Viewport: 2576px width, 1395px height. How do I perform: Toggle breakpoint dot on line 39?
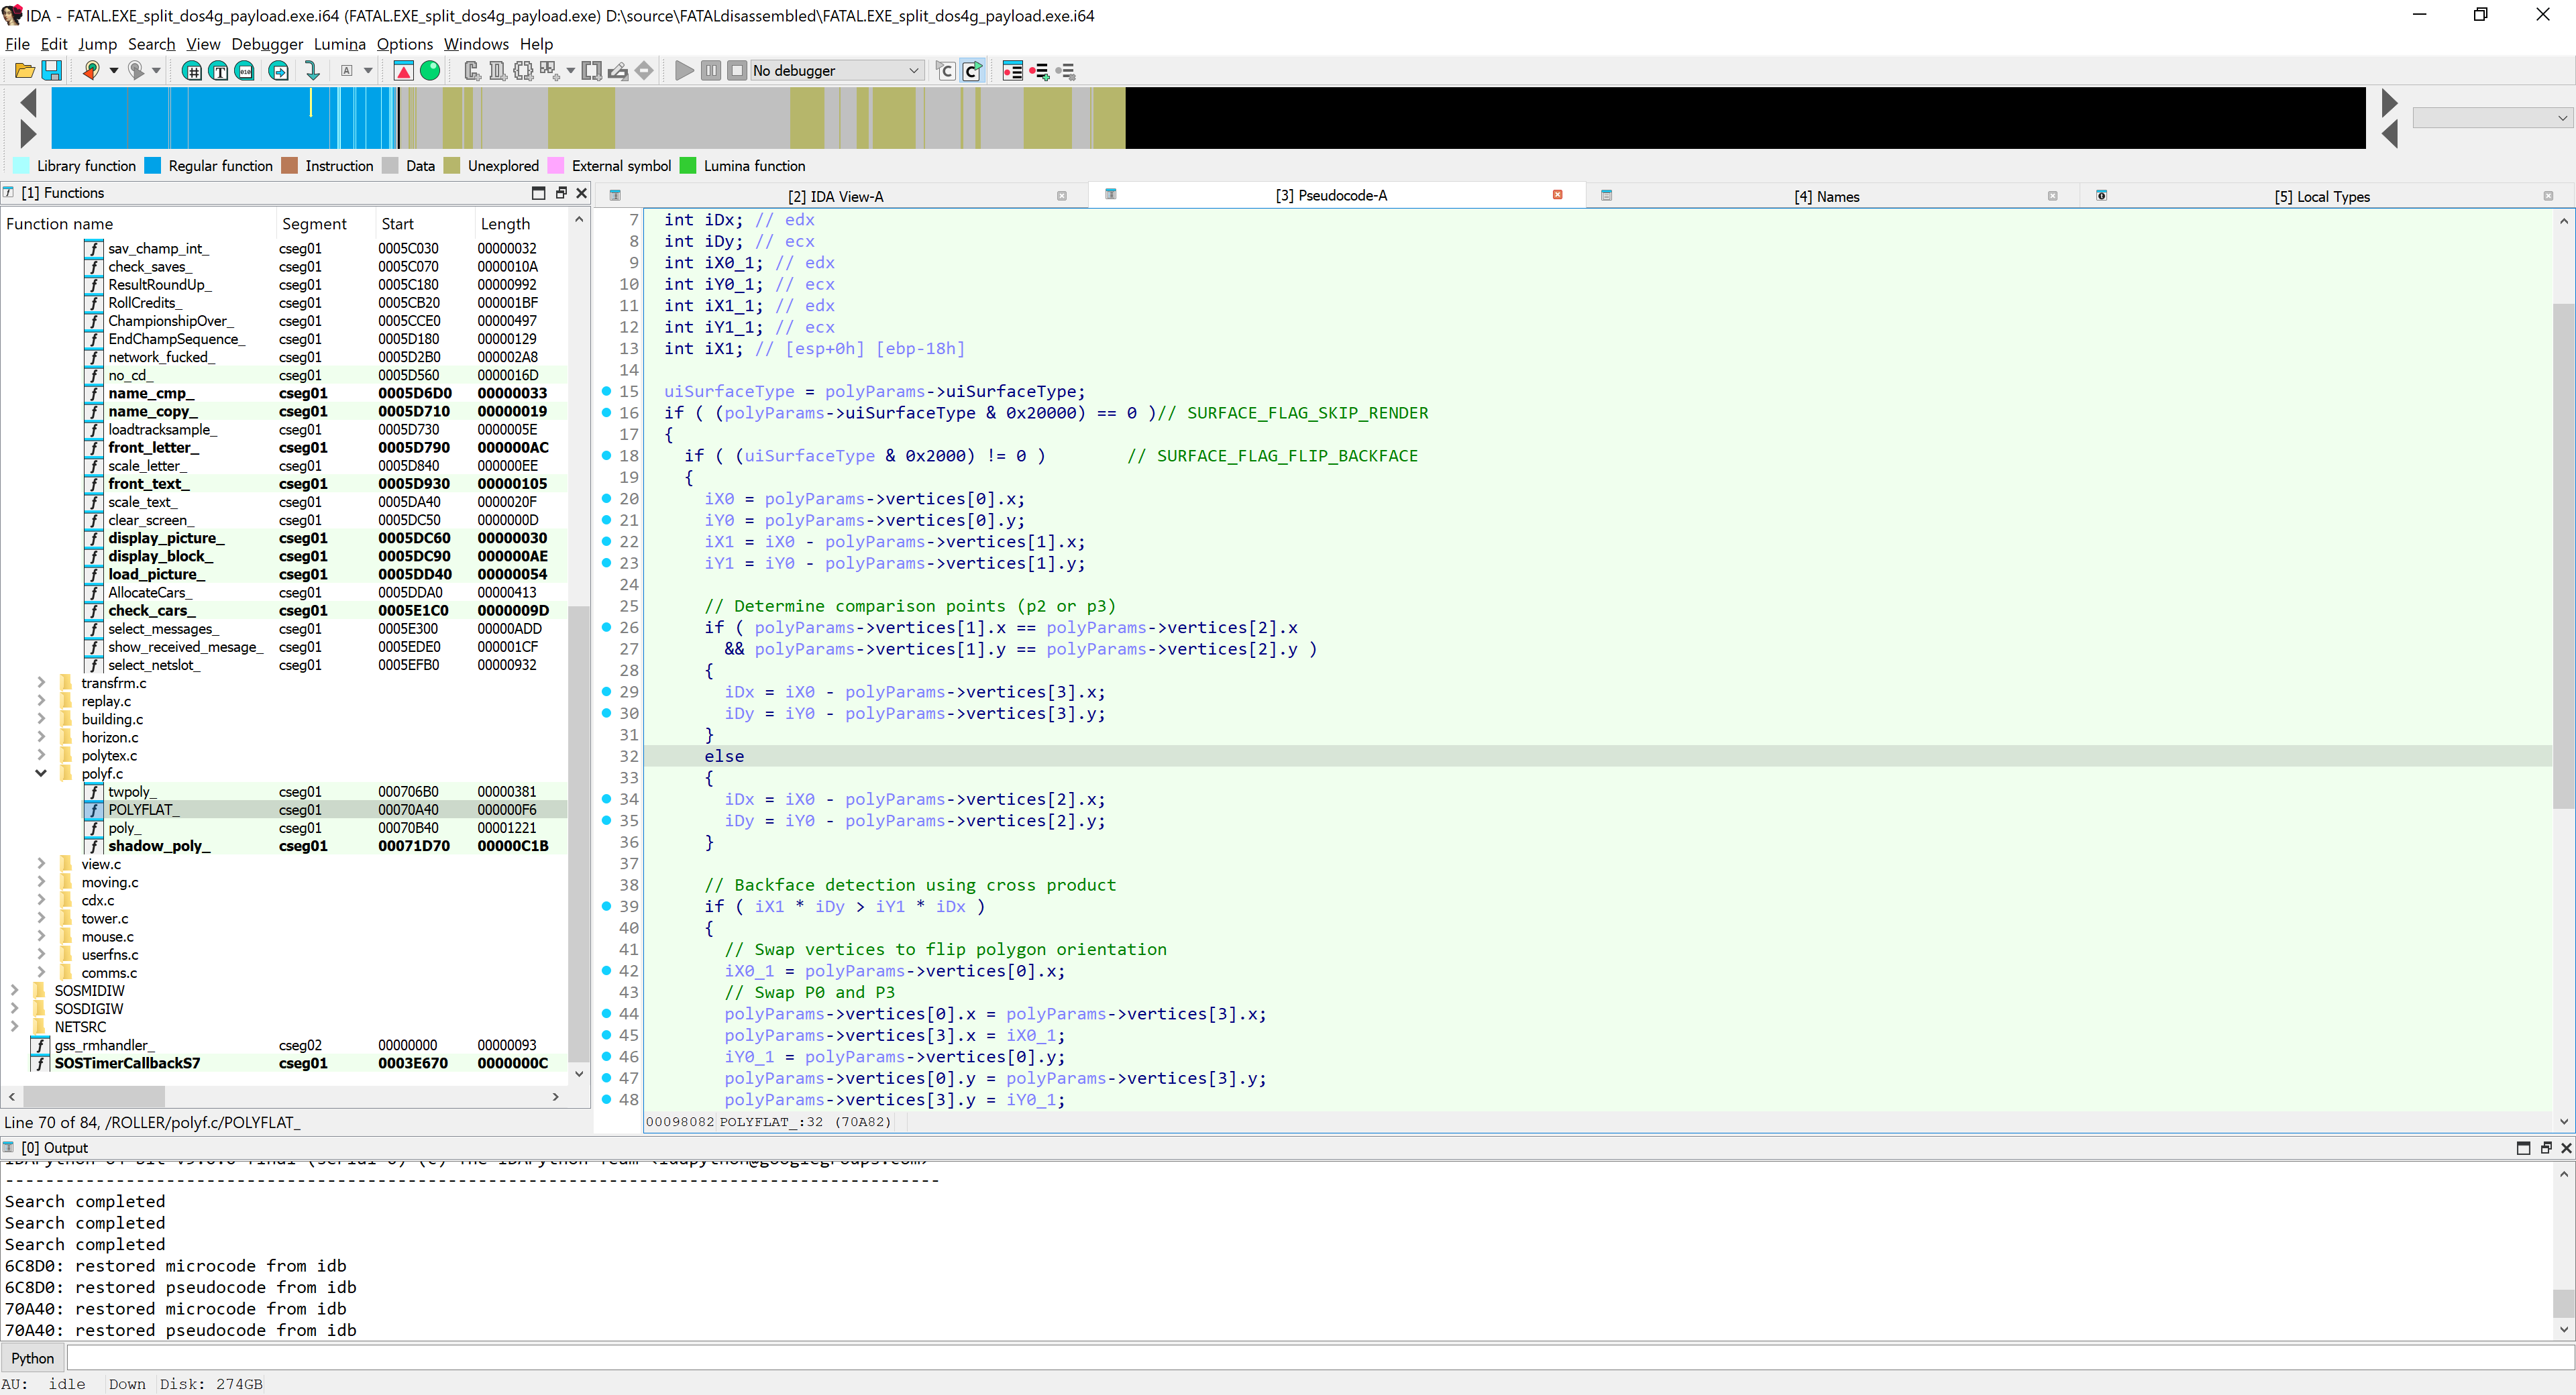[x=606, y=906]
